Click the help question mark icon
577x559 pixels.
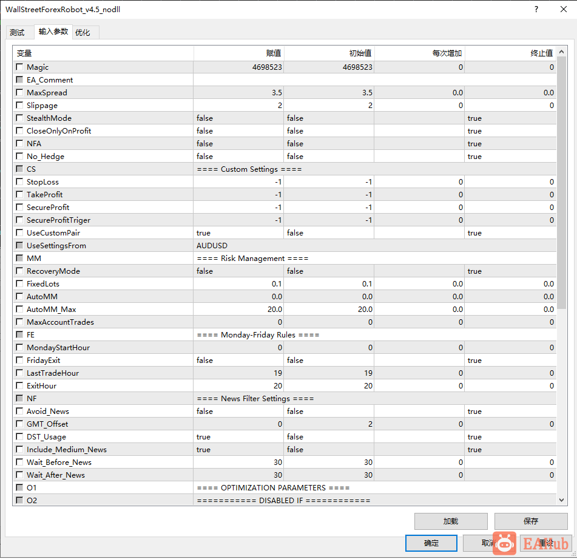(536, 9)
